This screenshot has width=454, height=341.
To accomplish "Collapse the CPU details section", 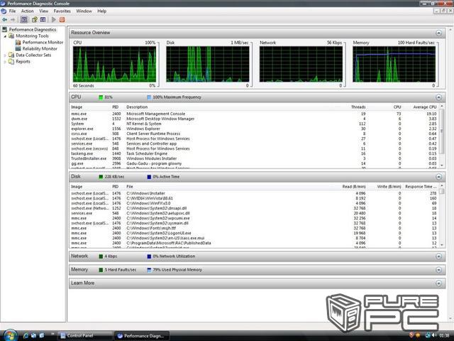I will tap(438, 97).
